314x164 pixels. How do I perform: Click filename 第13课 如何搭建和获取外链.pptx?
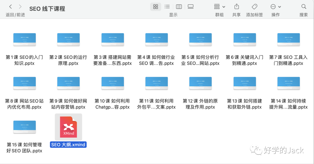(x=245, y=104)
